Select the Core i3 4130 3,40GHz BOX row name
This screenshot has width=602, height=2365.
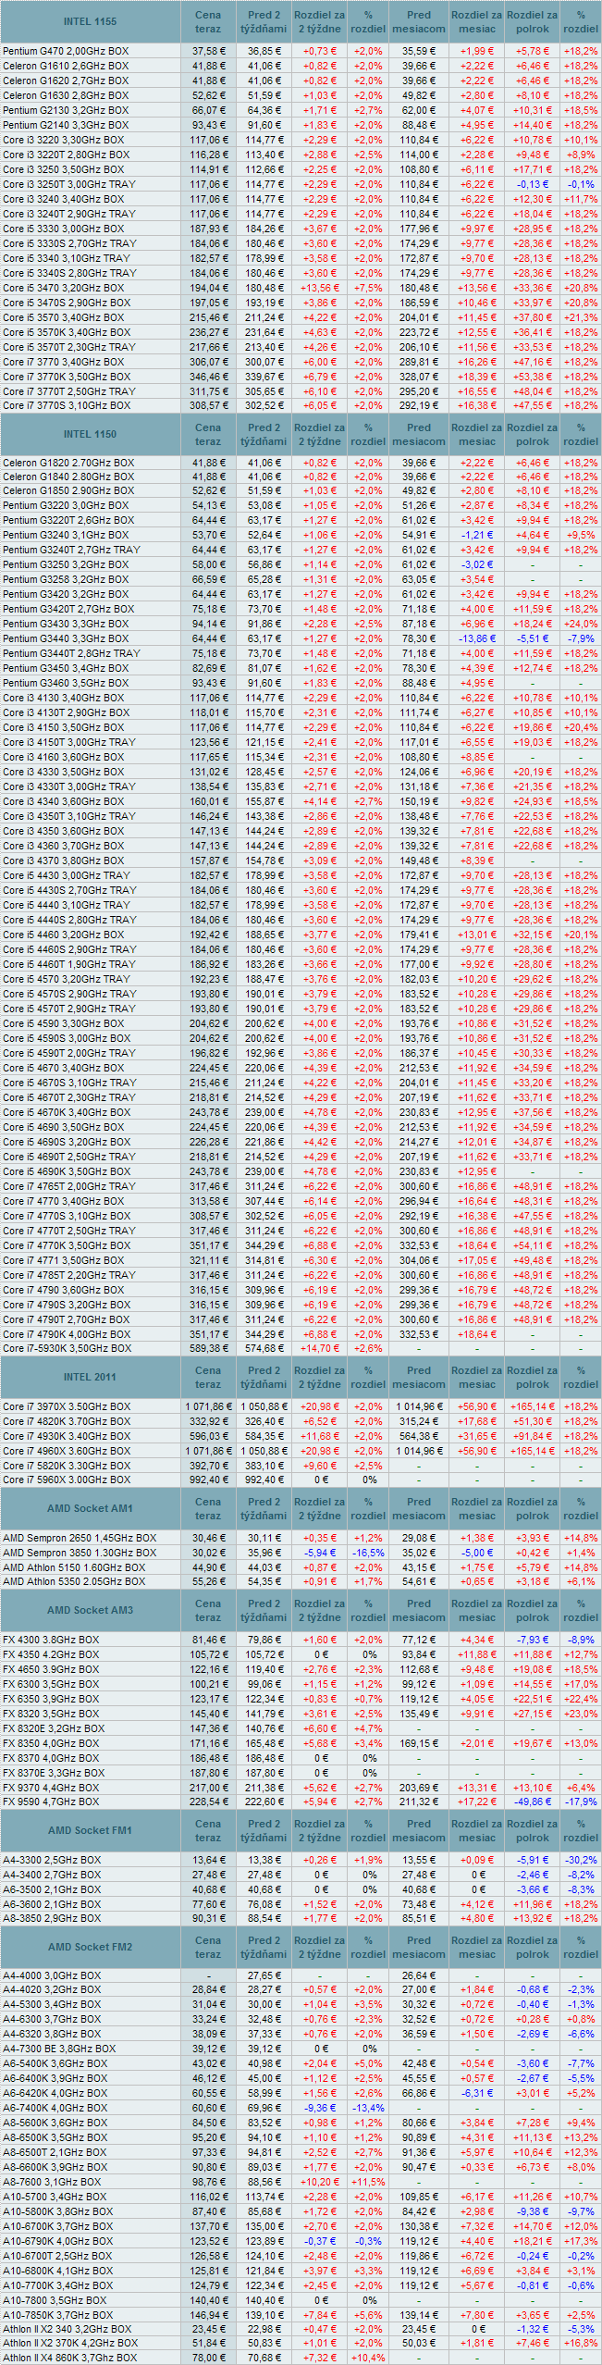pos(63,698)
